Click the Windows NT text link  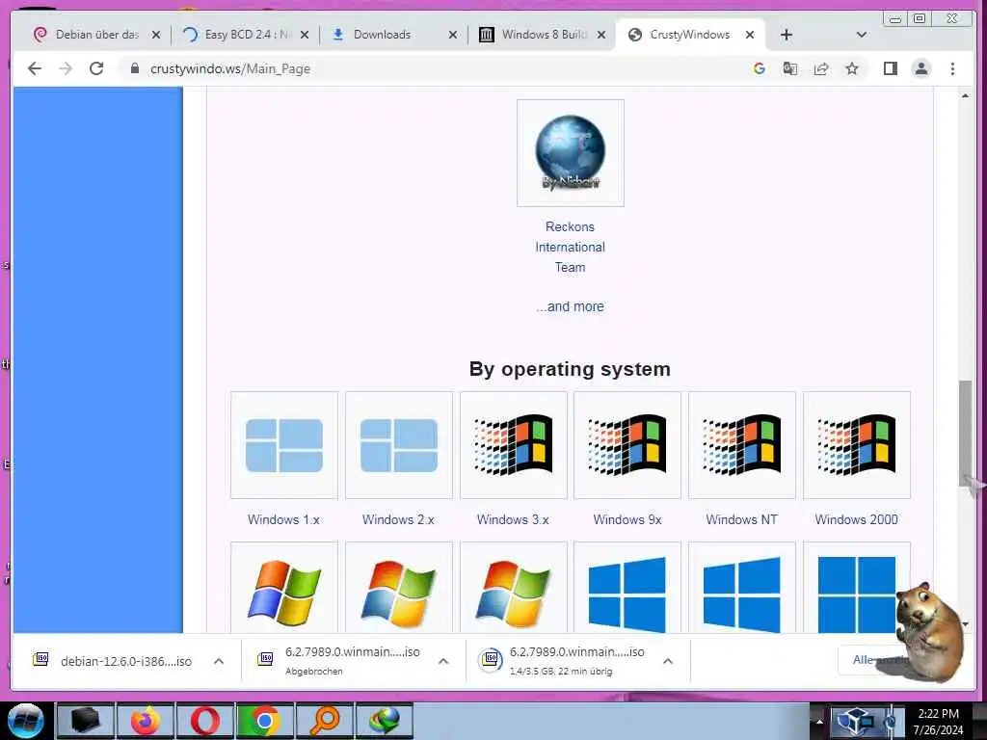[x=741, y=519]
